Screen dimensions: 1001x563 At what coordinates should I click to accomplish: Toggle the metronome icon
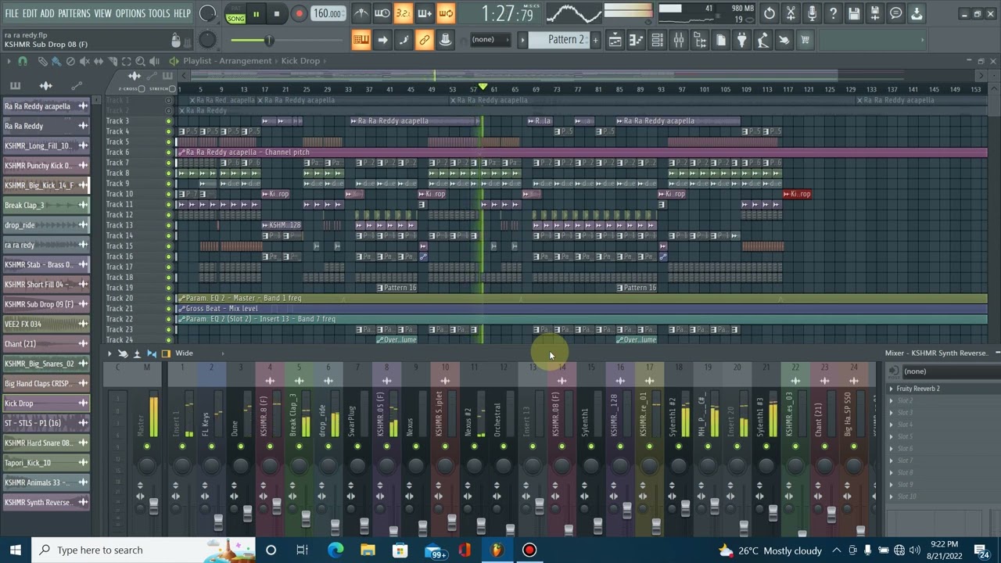(361, 13)
